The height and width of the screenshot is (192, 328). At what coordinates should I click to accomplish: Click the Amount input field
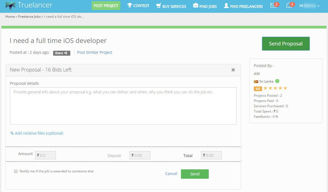coord(46,155)
